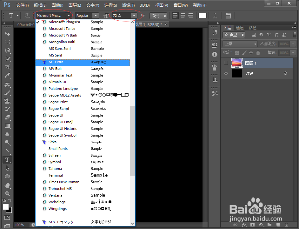
Task: Click the background color swatch
Action: 10,211
